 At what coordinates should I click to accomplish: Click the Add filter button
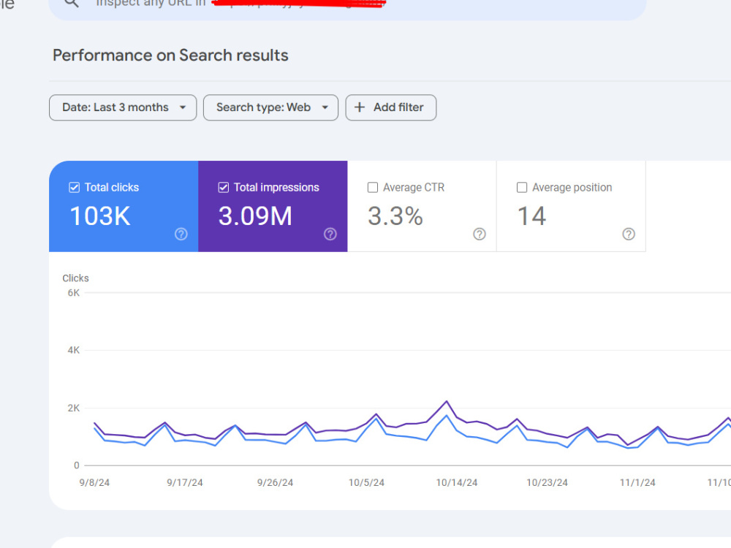coord(390,107)
